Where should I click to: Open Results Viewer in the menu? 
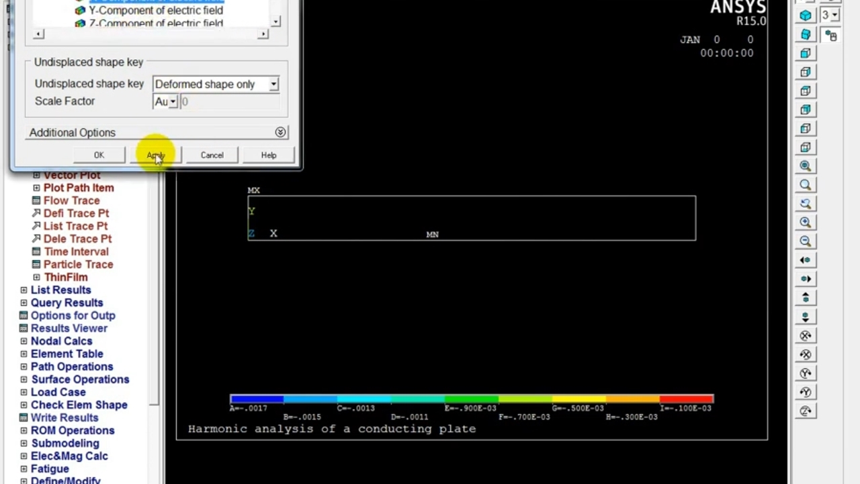pos(69,328)
